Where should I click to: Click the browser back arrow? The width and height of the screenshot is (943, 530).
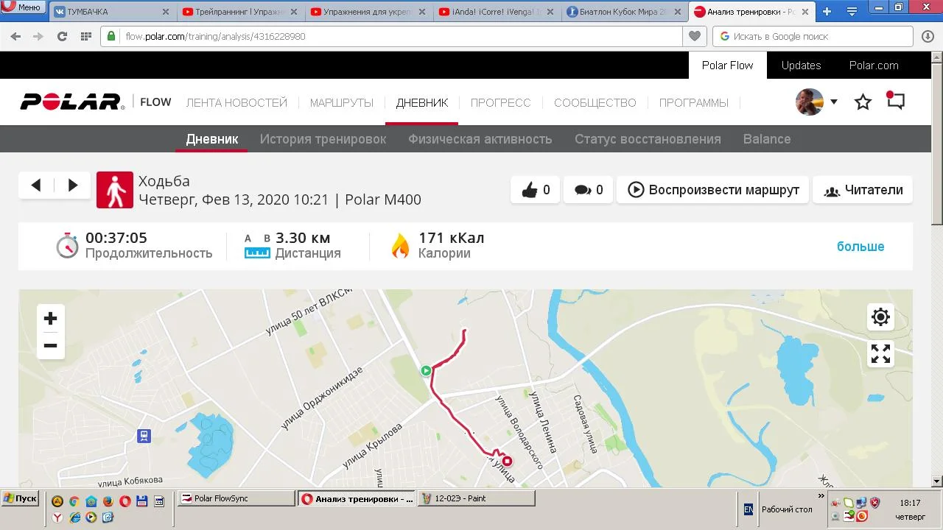coord(15,36)
